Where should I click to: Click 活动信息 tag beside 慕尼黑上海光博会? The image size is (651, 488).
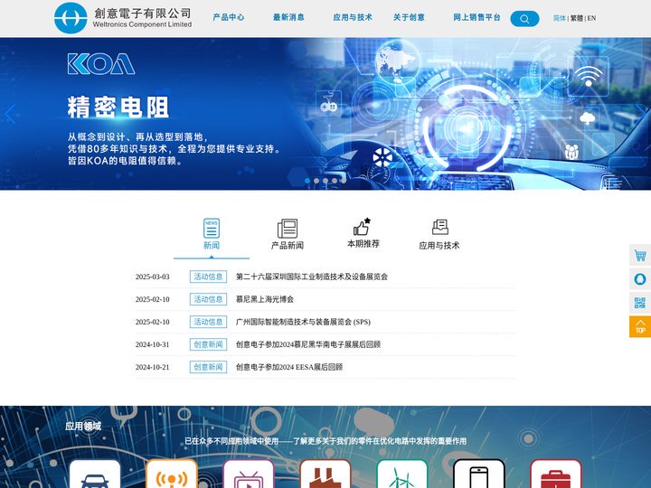[209, 299]
